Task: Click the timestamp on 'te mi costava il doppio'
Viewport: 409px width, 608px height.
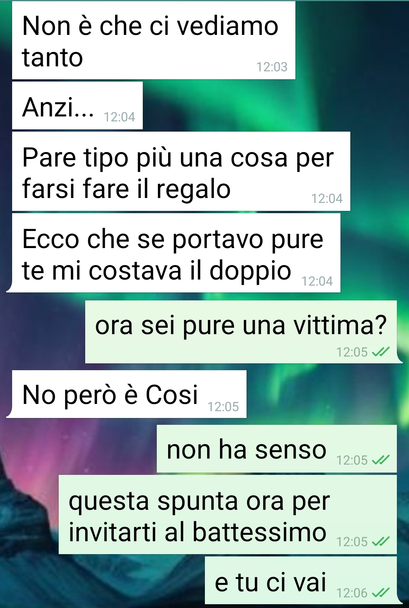Action: 317,281
